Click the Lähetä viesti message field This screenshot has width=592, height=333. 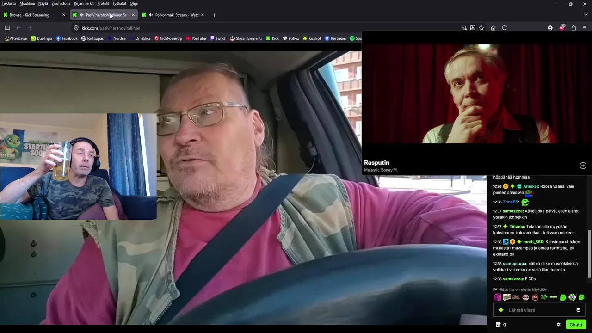(x=540, y=310)
